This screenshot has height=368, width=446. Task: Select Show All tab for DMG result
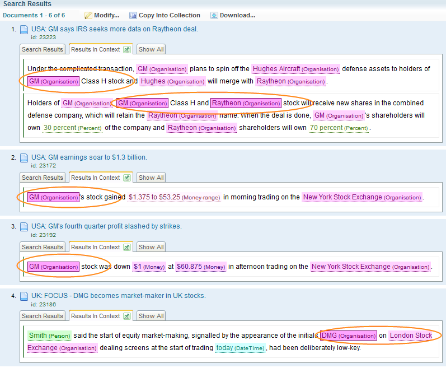click(x=151, y=316)
